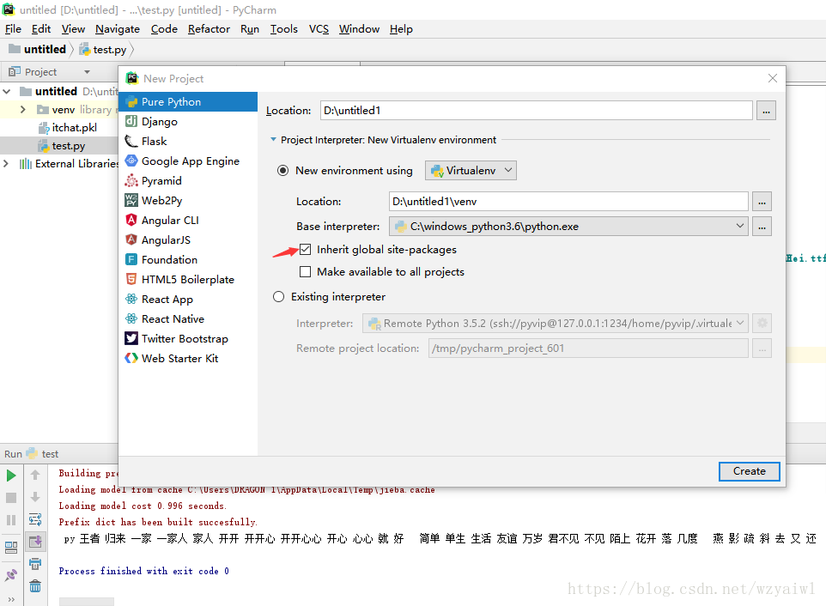Check Inherit global site-packages
This screenshot has width=826, height=606.
305,250
